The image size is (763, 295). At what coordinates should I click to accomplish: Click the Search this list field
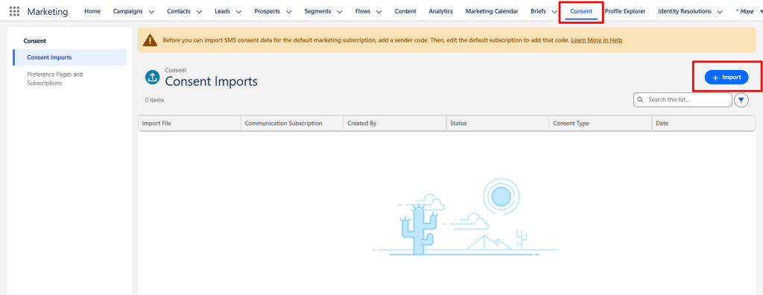(683, 100)
